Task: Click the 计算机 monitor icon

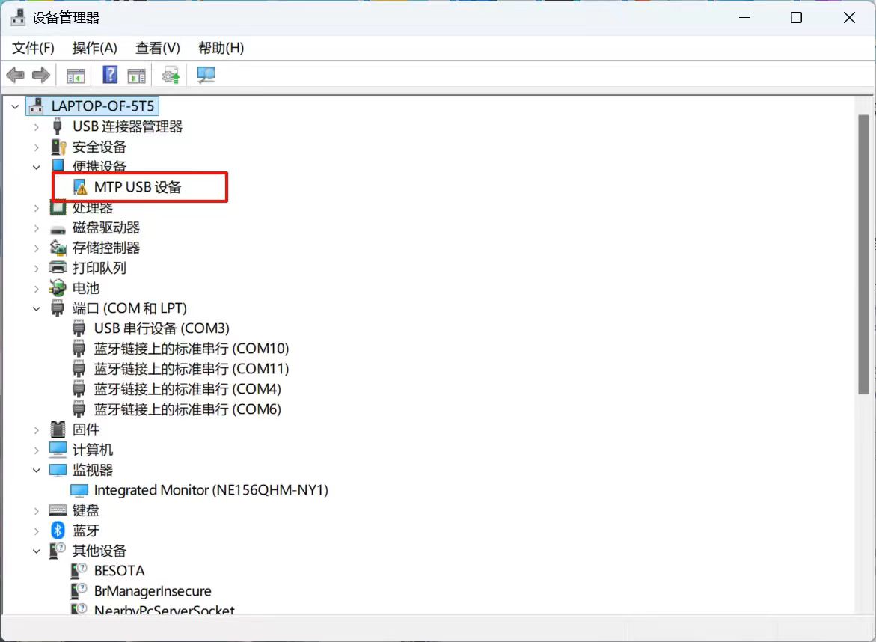Action: pyautogui.click(x=58, y=449)
